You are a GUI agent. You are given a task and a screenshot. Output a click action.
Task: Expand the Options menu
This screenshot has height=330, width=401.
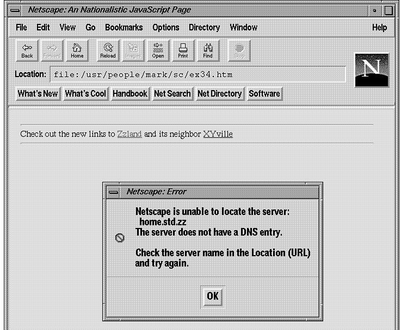(165, 27)
